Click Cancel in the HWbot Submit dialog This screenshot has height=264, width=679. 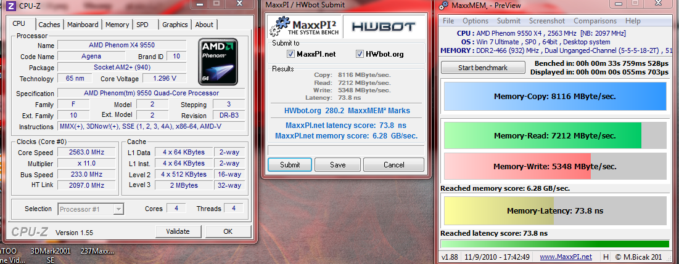click(393, 165)
